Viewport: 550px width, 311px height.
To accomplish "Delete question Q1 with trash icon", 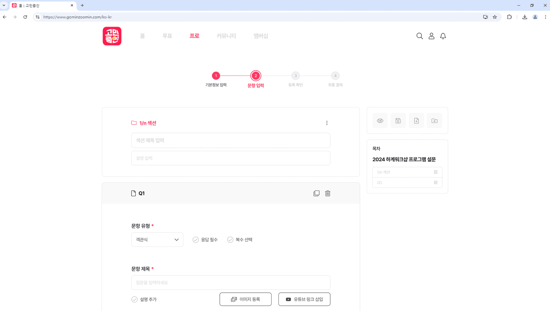I will pyautogui.click(x=328, y=193).
